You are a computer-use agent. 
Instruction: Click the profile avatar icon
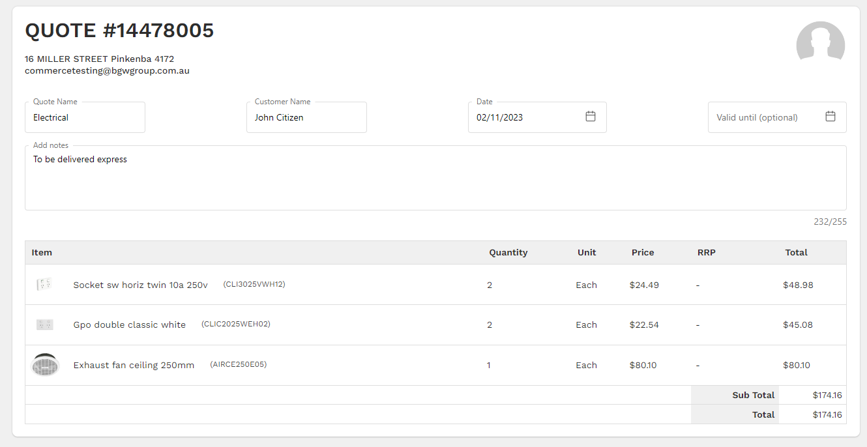tap(820, 44)
